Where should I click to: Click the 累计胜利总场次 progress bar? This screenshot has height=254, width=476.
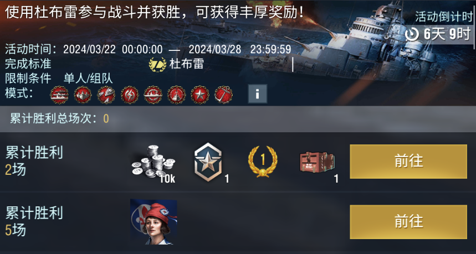click(x=238, y=119)
